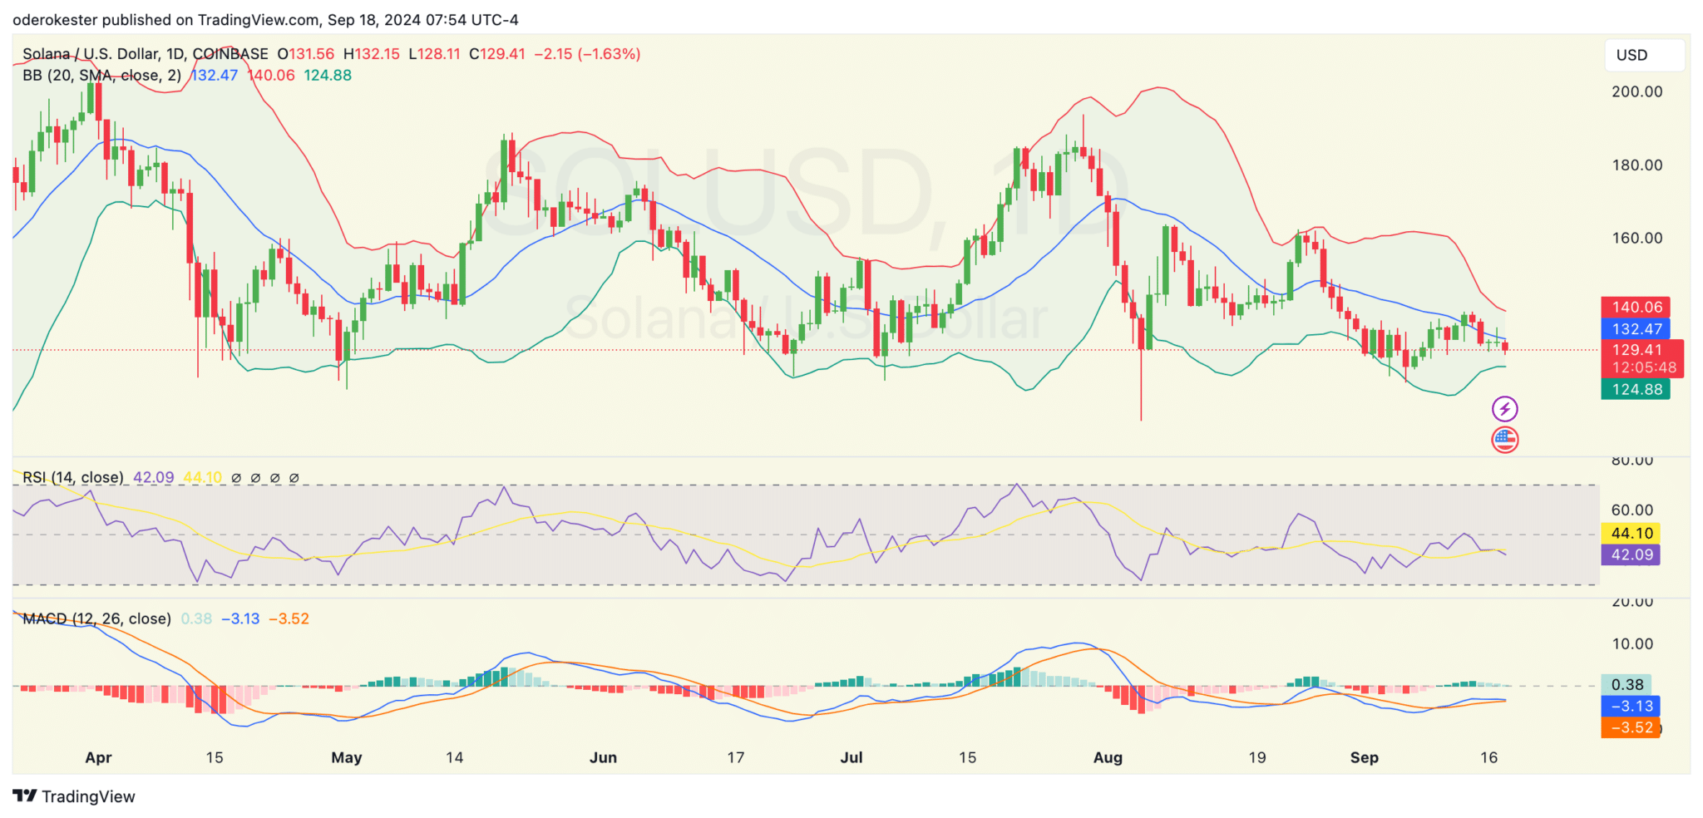The width and height of the screenshot is (1703, 818).
Task: Click the 129.41 current price countdown label
Action: (x=1642, y=358)
